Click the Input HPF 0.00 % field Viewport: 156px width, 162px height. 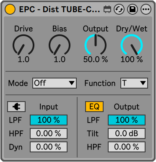pyautogui.click(x=49, y=133)
